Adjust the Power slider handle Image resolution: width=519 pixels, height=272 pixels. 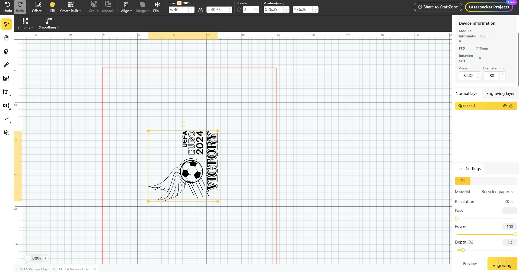coord(515,234)
